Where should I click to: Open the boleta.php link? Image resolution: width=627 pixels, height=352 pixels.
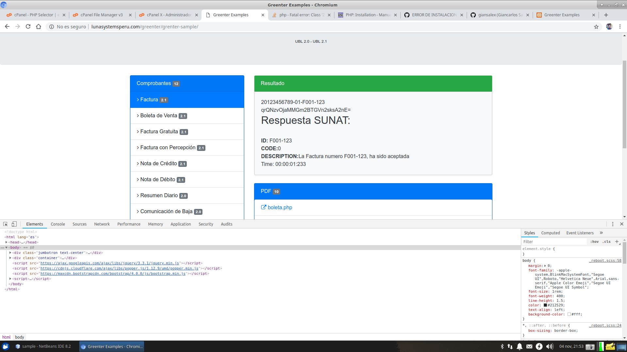tap(280, 207)
